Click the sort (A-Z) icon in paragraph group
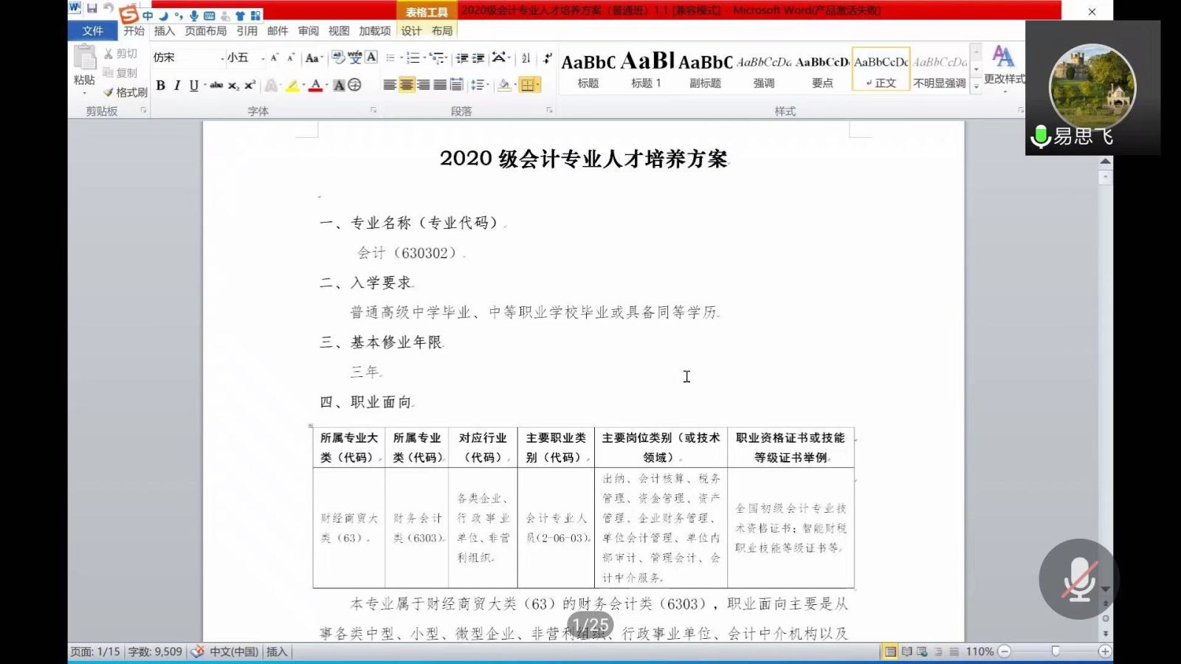This screenshot has width=1181, height=664. pos(526,58)
